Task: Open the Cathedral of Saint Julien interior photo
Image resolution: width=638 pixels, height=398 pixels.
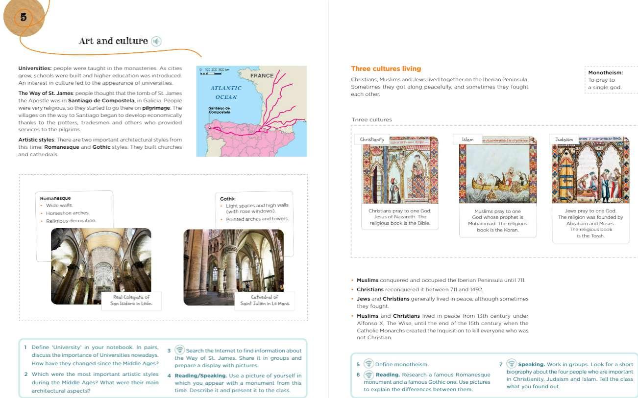Action: tap(234, 267)
